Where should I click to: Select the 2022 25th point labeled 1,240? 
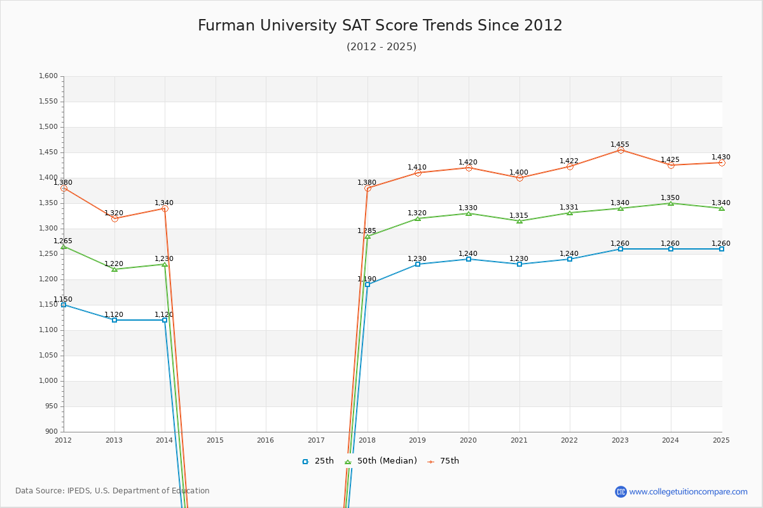pyautogui.click(x=570, y=259)
